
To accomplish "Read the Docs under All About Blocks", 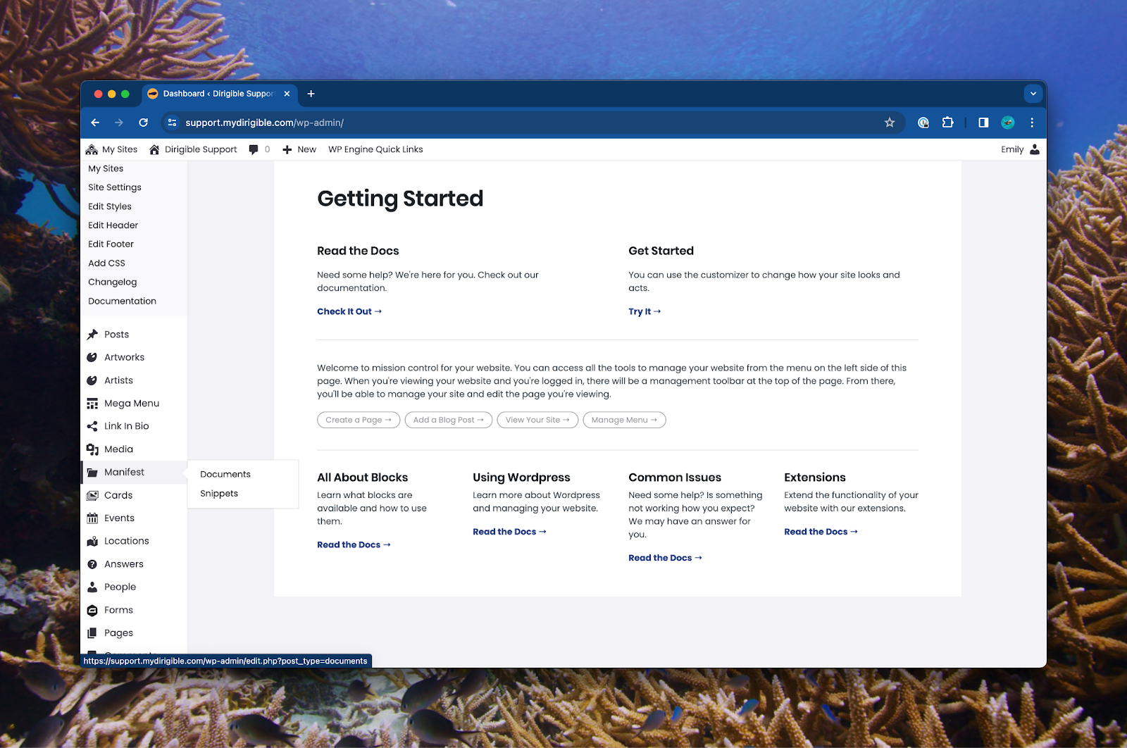I will pos(354,544).
